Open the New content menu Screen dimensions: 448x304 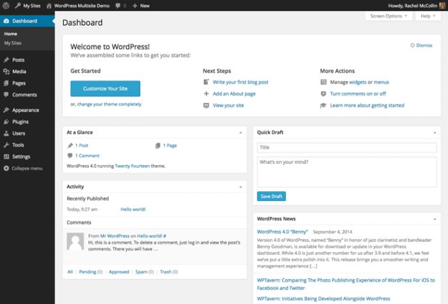tap(141, 5)
